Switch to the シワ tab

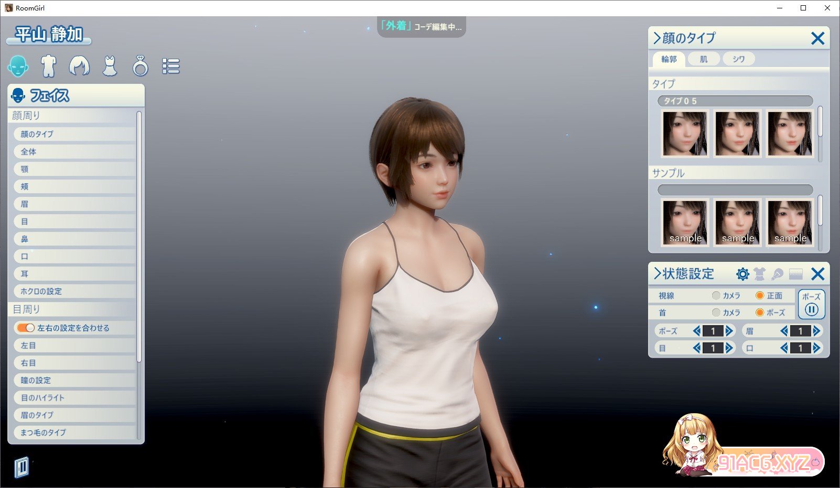point(738,59)
